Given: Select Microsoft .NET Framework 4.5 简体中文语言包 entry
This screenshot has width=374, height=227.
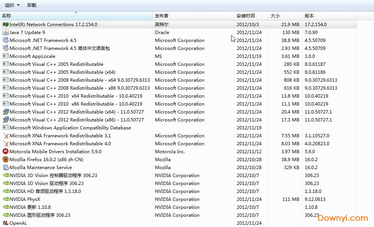Looking at the screenshot, I should point(59,48).
